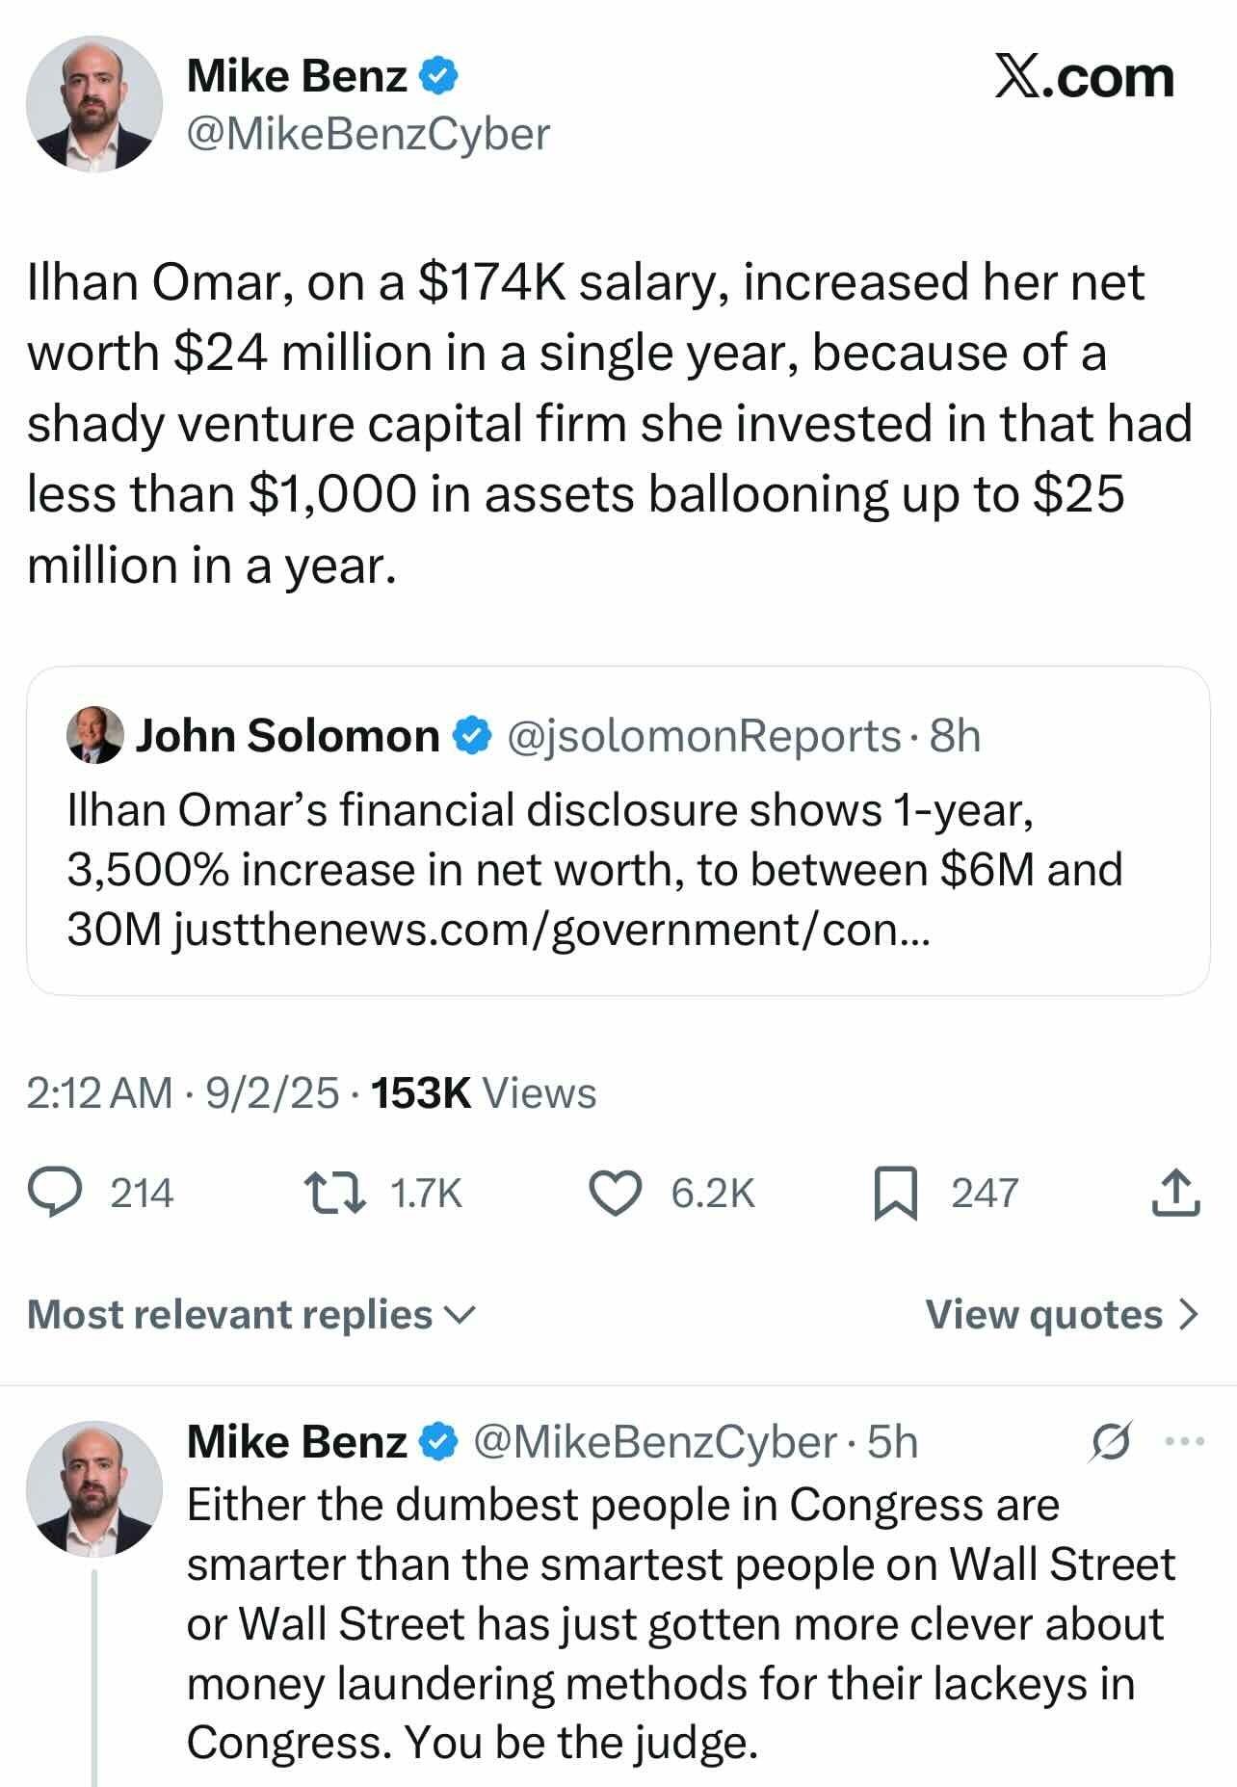Image resolution: width=1237 pixels, height=1787 pixels.
Task: Like the post with heart icon
Action: tap(616, 1193)
